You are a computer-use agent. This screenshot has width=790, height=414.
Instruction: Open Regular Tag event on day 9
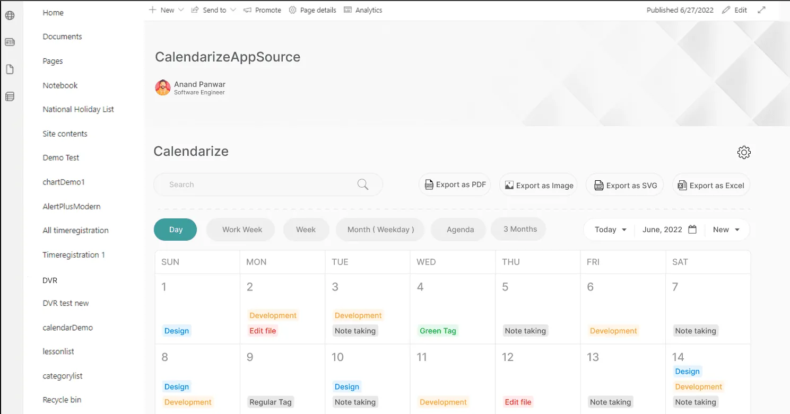pos(271,402)
